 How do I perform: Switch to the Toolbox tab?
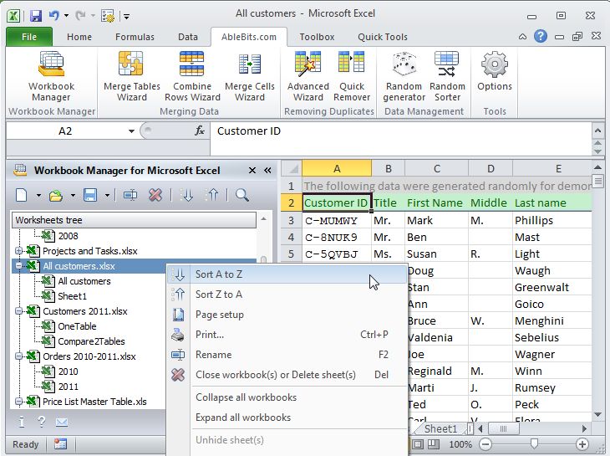coord(317,37)
